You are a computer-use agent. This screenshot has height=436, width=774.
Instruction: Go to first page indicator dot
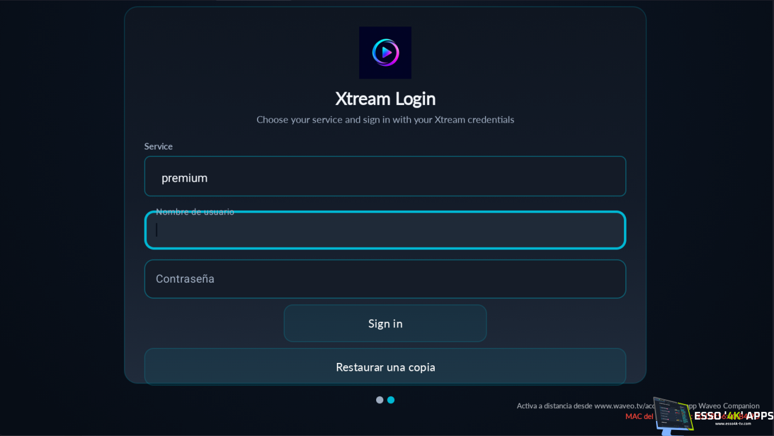pyautogui.click(x=380, y=400)
